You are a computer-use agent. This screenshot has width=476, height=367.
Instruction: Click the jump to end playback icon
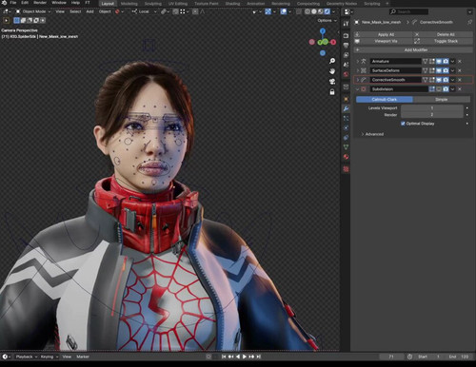click(259, 357)
